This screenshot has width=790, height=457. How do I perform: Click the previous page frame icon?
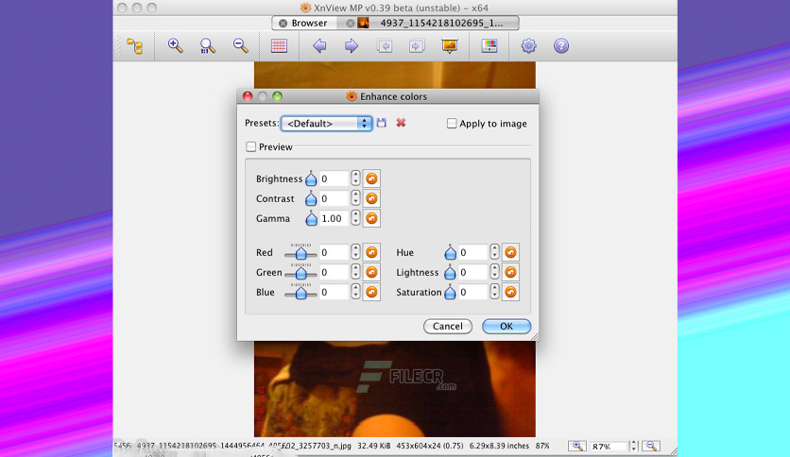(x=385, y=46)
